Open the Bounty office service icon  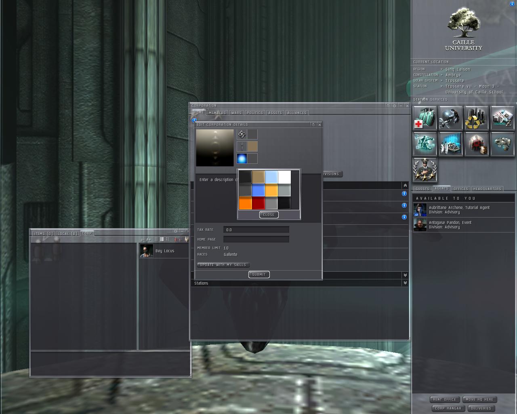(477, 144)
